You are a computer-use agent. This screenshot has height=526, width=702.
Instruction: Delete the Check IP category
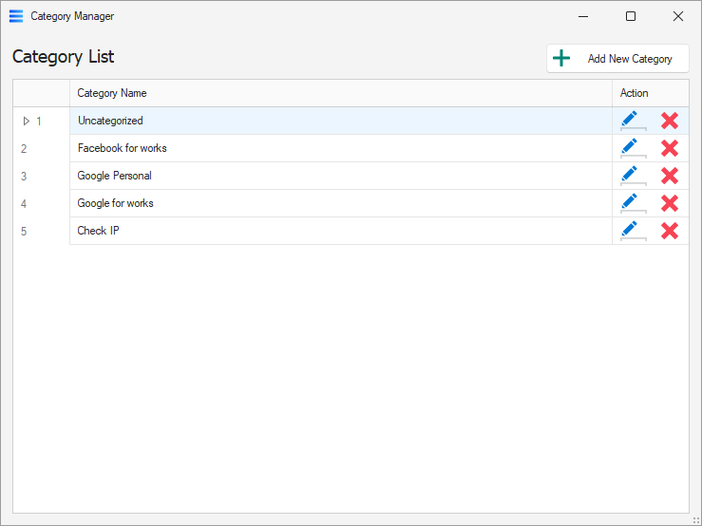tap(670, 231)
